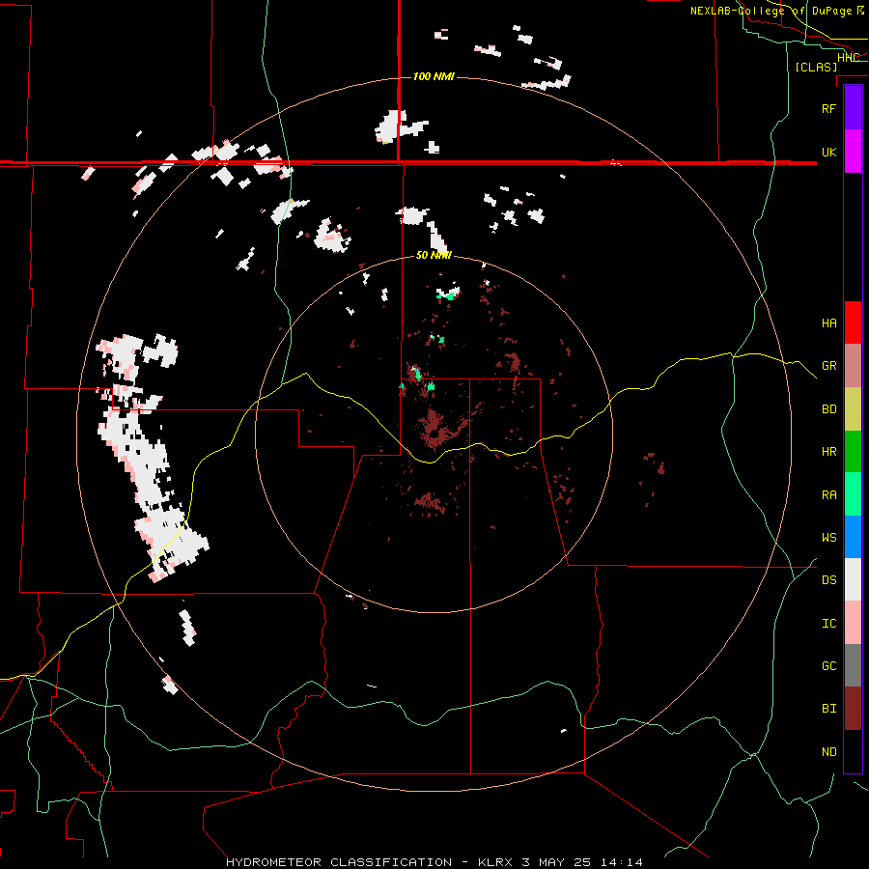Select the BD yellow legend swatch
The image size is (869, 869).
tap(853, 409)
